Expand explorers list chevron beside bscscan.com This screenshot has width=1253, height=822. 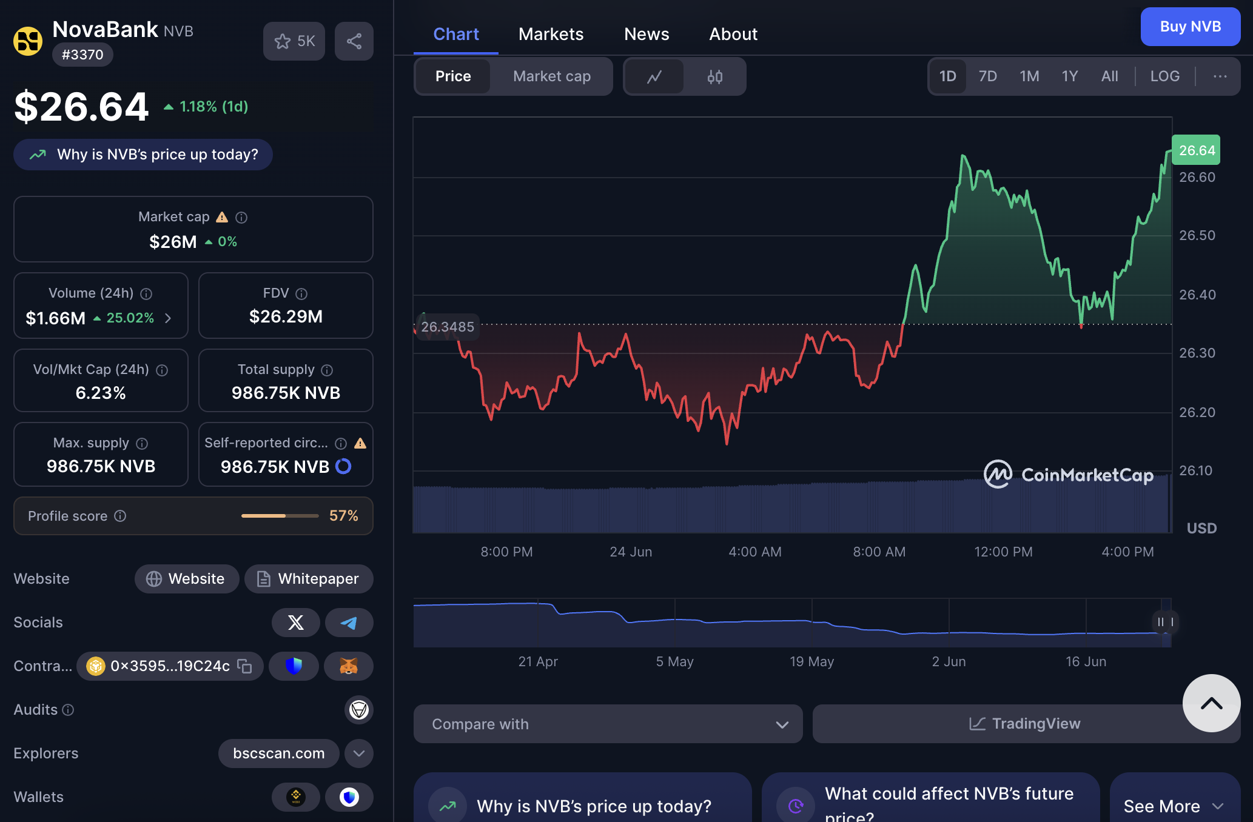click(x=359, y=754)
